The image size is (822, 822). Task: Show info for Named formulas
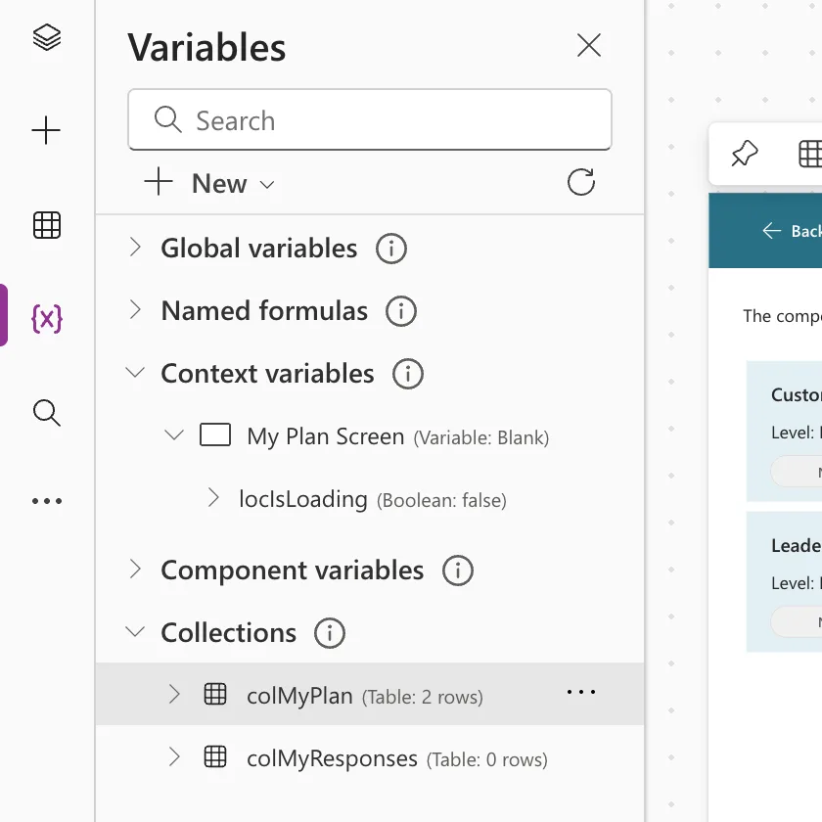click(401, 311)
